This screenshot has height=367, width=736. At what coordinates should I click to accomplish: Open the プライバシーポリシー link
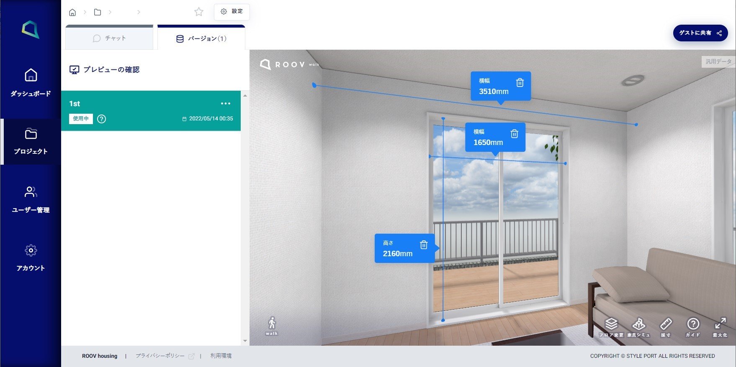[160, 356]
